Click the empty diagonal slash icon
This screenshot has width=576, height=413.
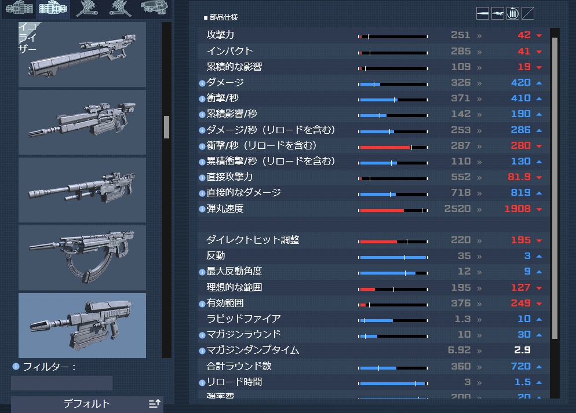coord(528,14)
